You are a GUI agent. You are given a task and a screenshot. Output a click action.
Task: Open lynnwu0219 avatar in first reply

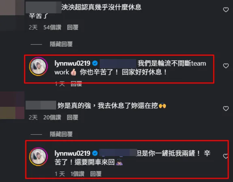click(38, 66)
